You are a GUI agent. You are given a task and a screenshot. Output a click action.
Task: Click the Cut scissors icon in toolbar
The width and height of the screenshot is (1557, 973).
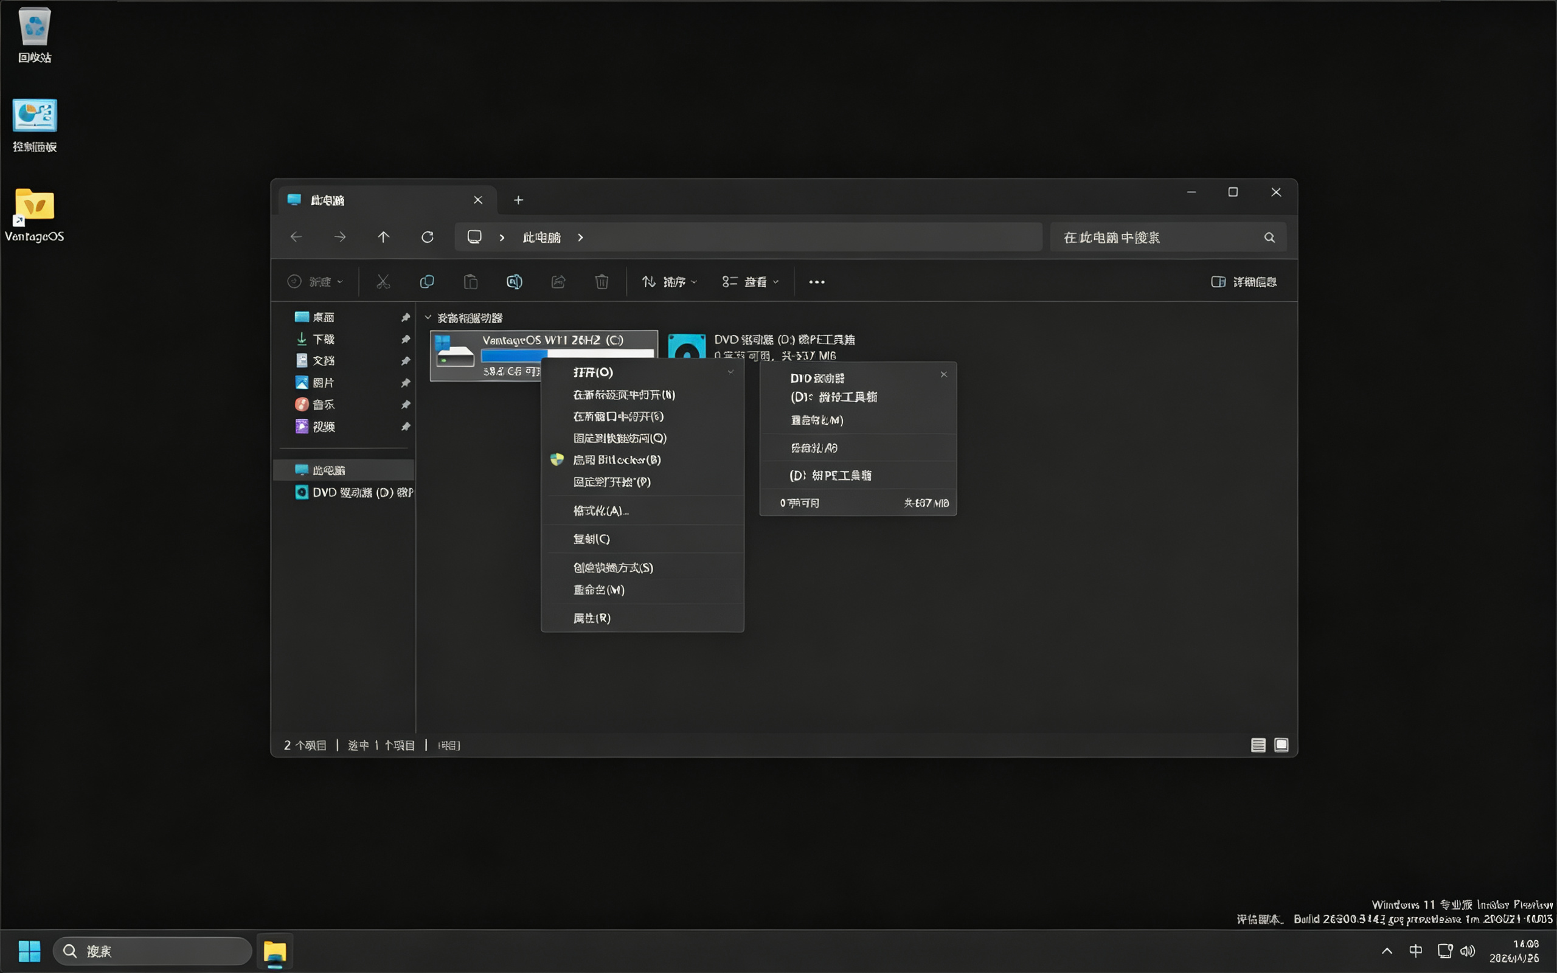383,282
